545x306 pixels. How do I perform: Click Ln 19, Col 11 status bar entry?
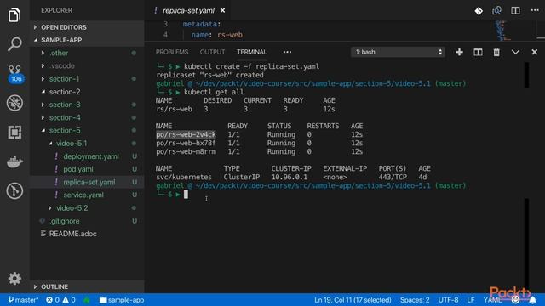[353, 300]
